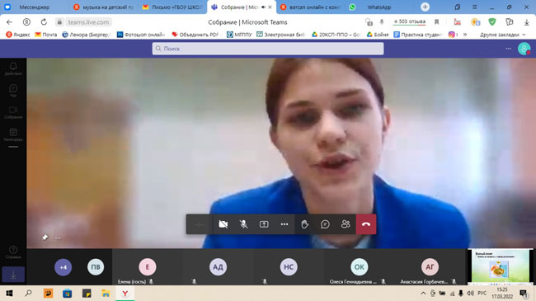Open volume control in system tray
Screen dimensions: 536x301
click(470, 293)
